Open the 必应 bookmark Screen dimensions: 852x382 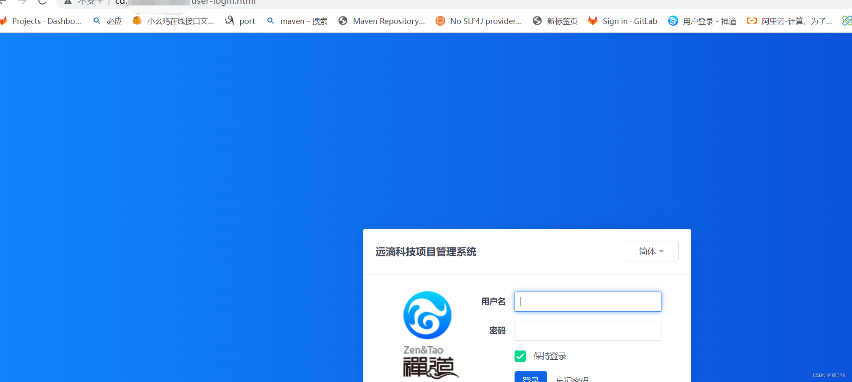[108, 21]
